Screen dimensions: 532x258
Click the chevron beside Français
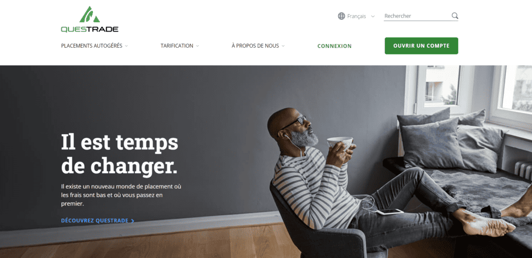coord(373,16)
